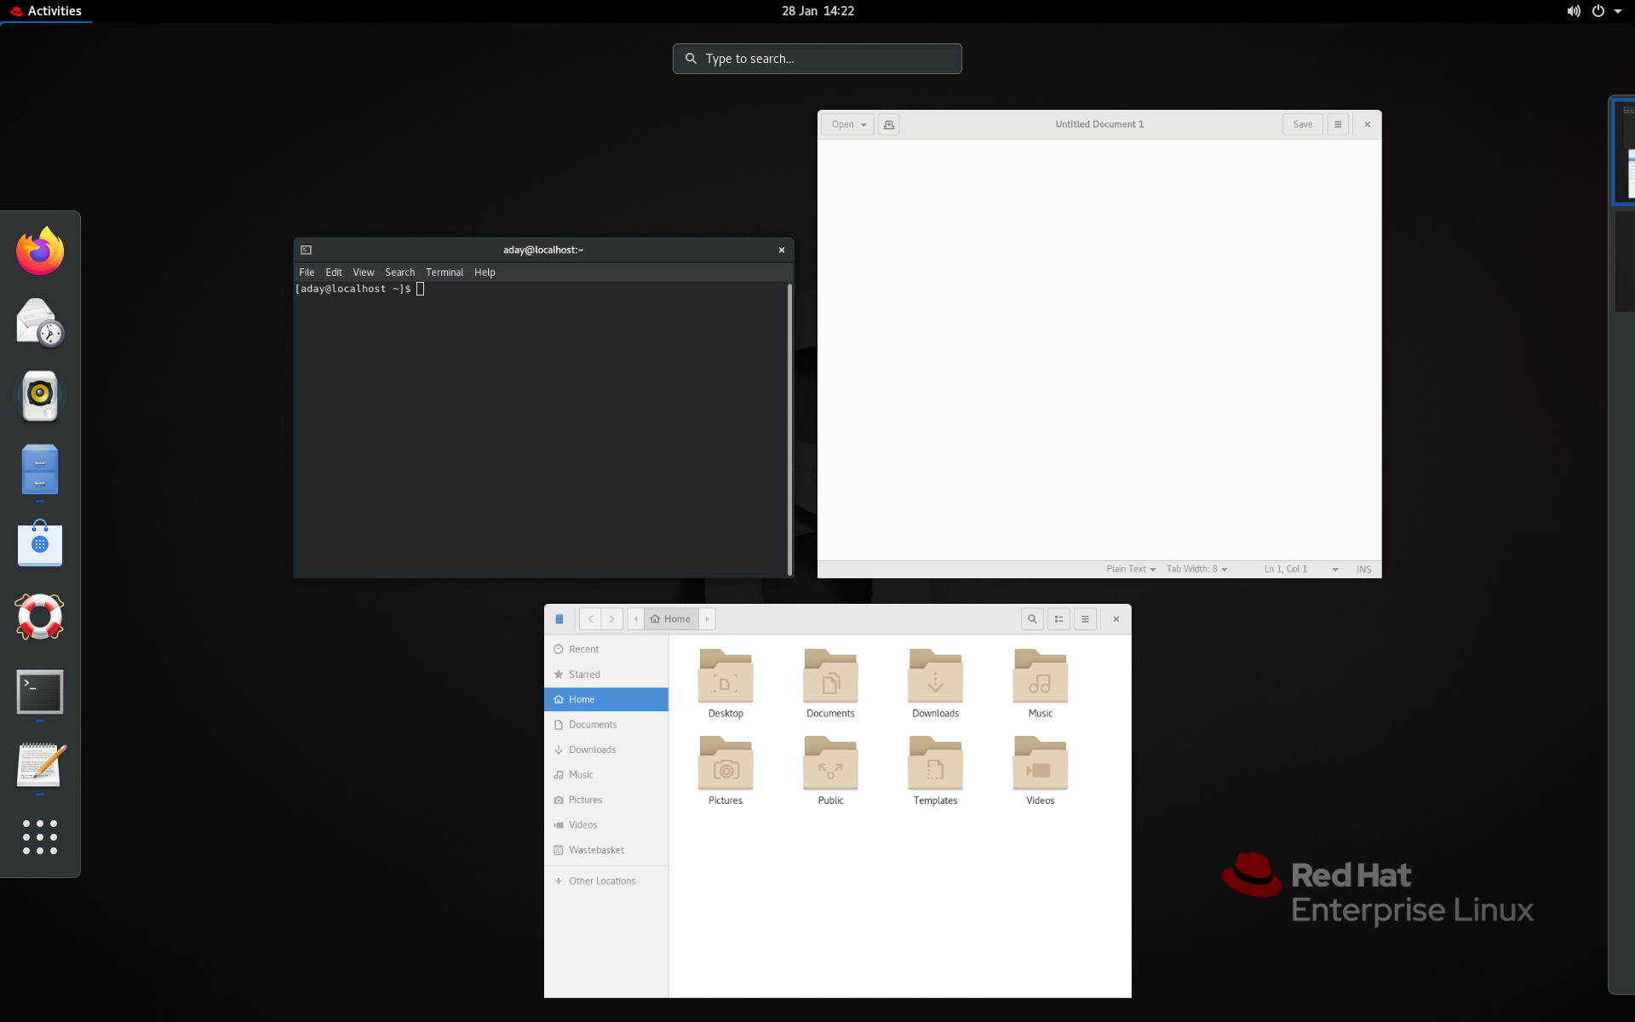This screenshot has width=1635, height=1022.
Task: Open the Software shopping bag icon
Action: coord(40,543)
